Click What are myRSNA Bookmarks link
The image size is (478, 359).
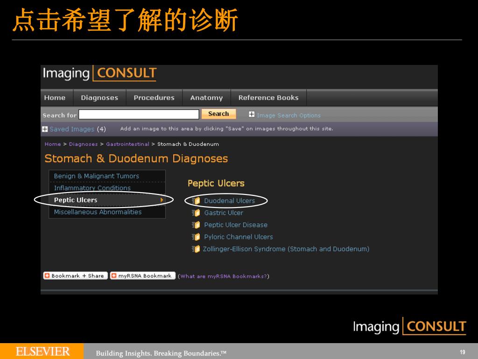point(224,276)
